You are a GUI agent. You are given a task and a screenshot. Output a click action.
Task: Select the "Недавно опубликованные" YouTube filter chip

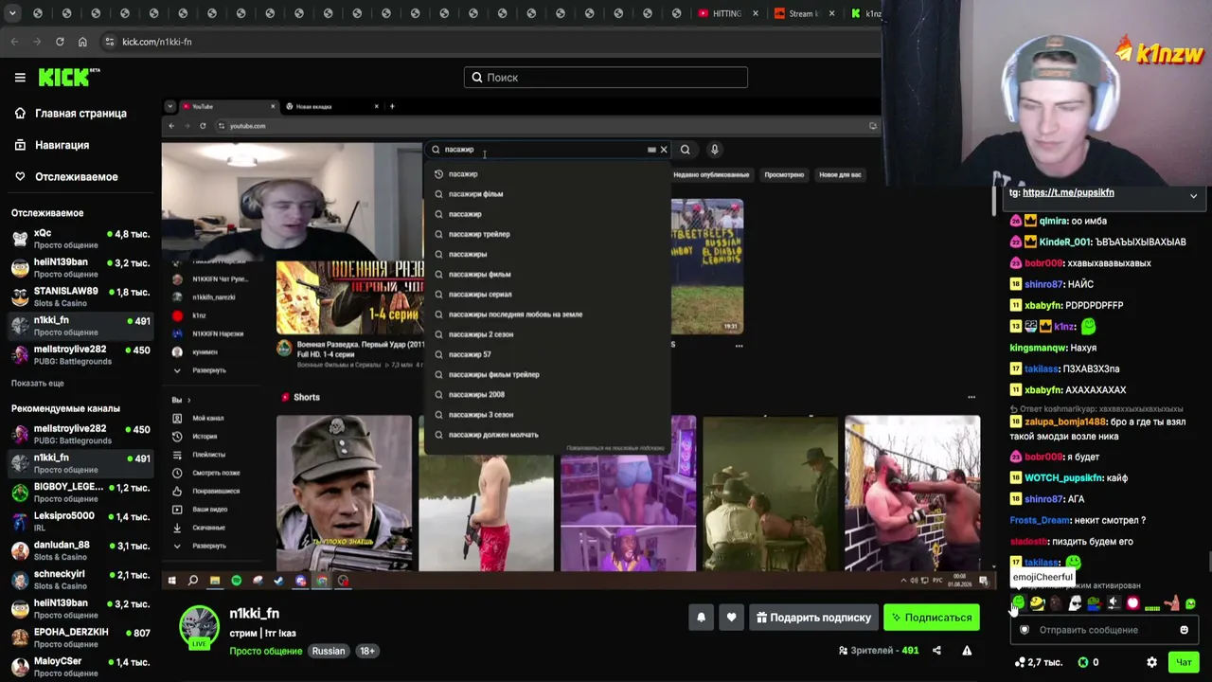click(711, 174)
